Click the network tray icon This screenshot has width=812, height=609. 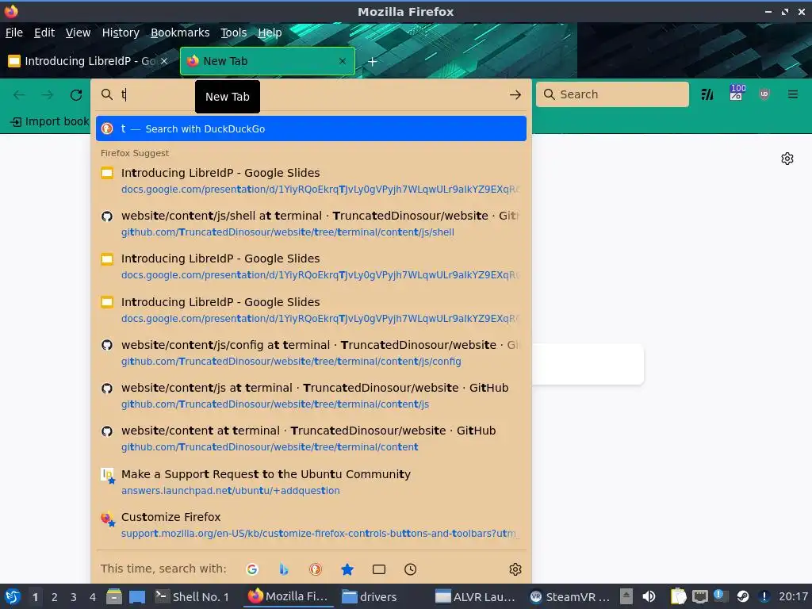pos(700,596)
